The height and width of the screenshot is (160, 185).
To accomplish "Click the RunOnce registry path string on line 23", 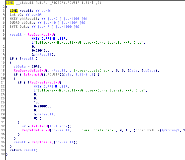I will 90,90.
